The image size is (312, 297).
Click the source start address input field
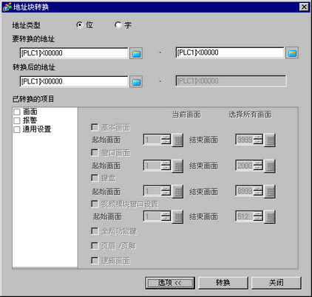click(x=74, y=53)
